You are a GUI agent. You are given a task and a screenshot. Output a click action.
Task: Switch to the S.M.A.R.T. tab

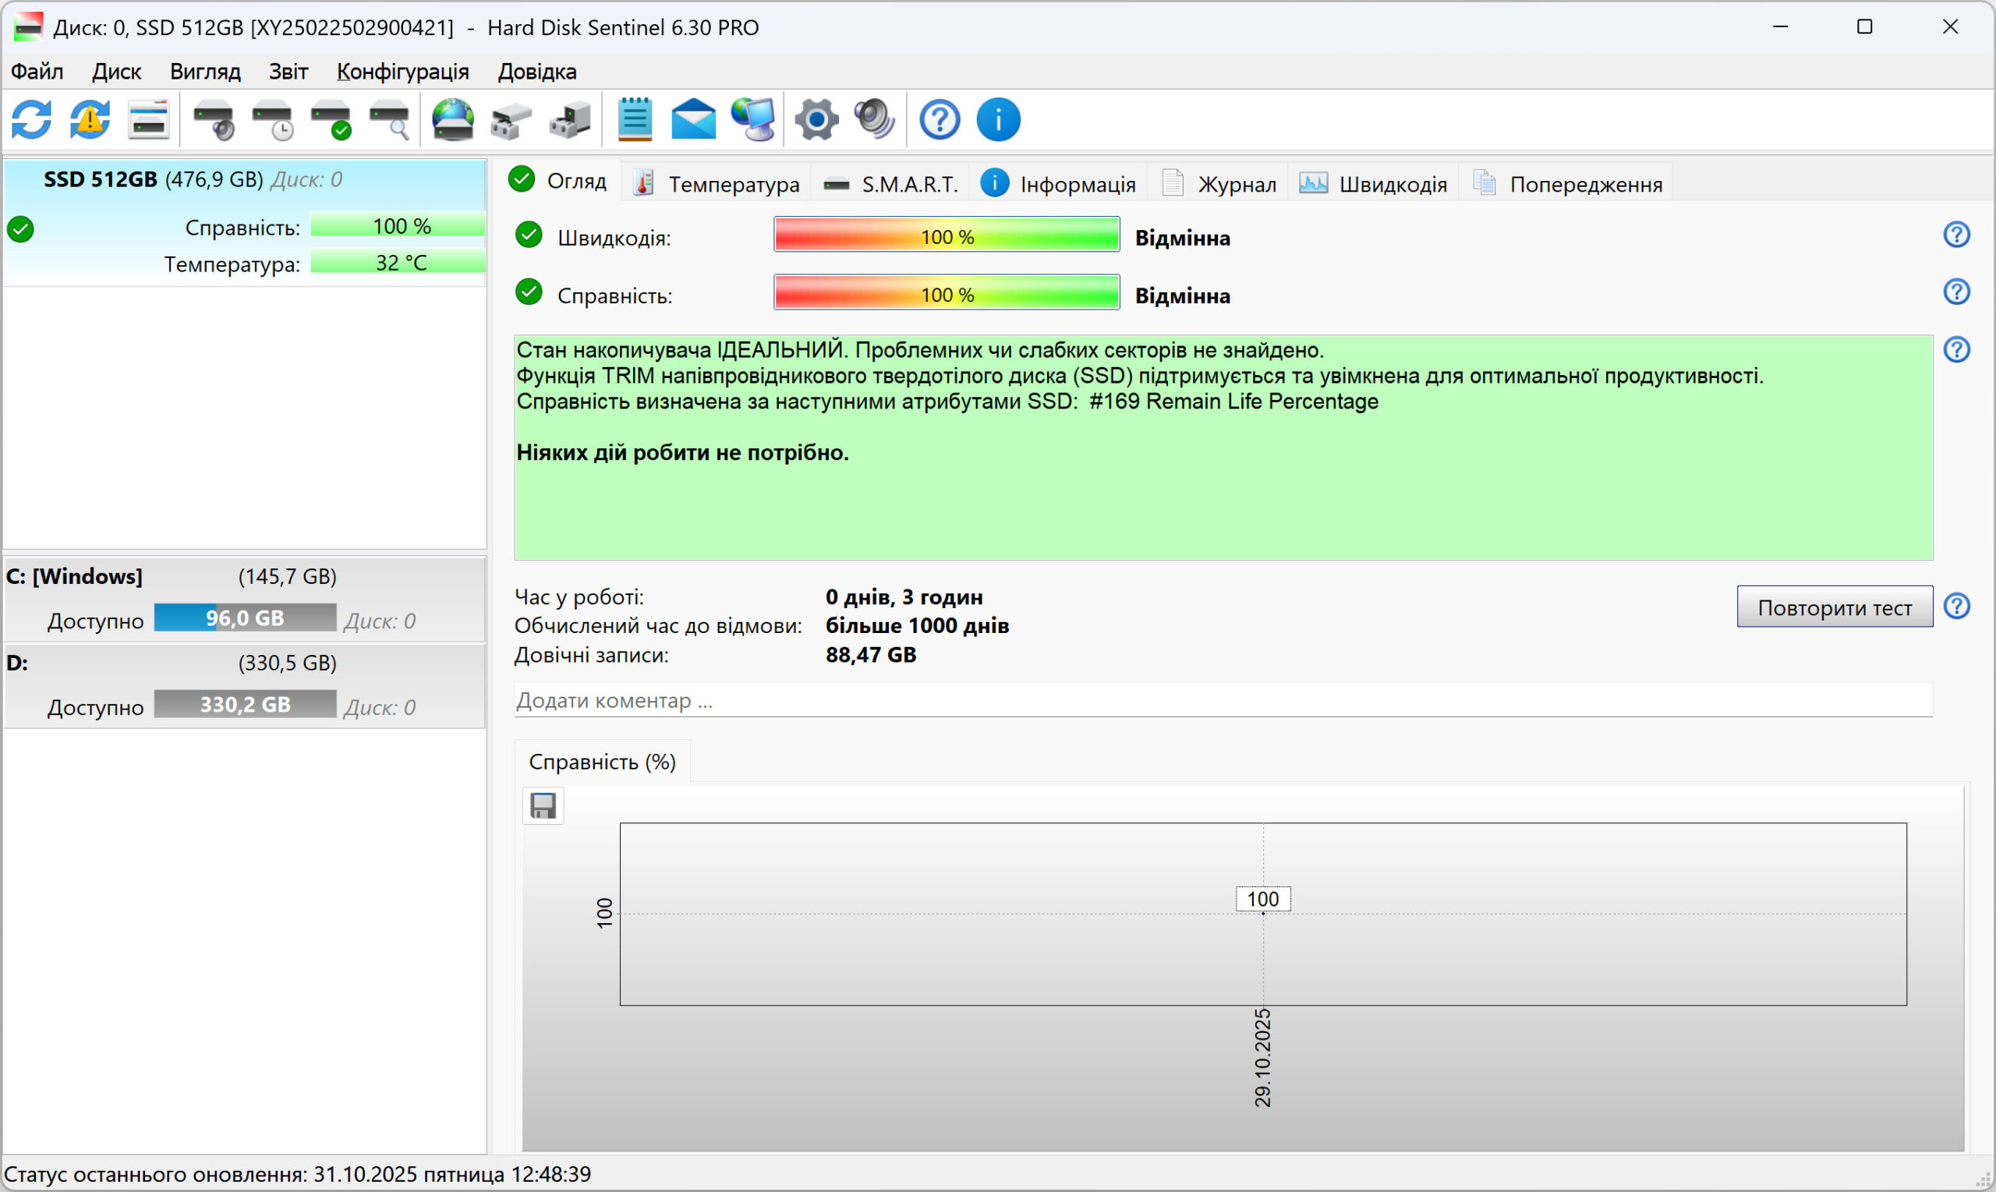click(890, 184)
